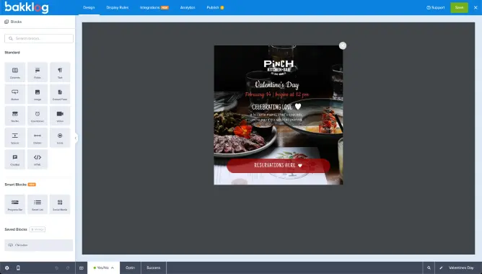The height and width of the screenshot is (274, 482).
Task: Click the Search blocks field
Action: [x=39, y=38]
